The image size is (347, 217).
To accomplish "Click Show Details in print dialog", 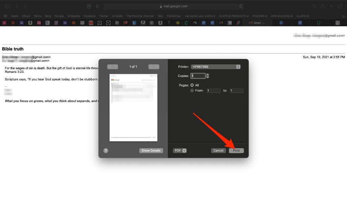I will tap(151, 151).
